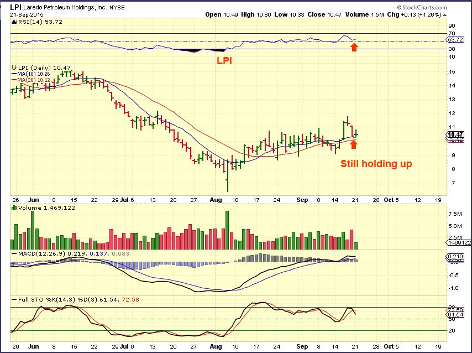472x353 pixels.
Task: Click the long green August low candlestick near 7
Action: [228, 176]
